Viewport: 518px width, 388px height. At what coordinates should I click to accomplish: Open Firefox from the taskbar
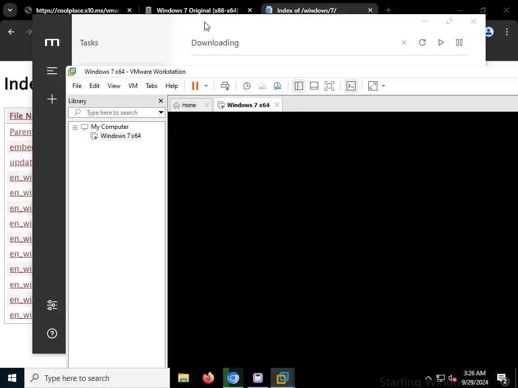point(208,378)
